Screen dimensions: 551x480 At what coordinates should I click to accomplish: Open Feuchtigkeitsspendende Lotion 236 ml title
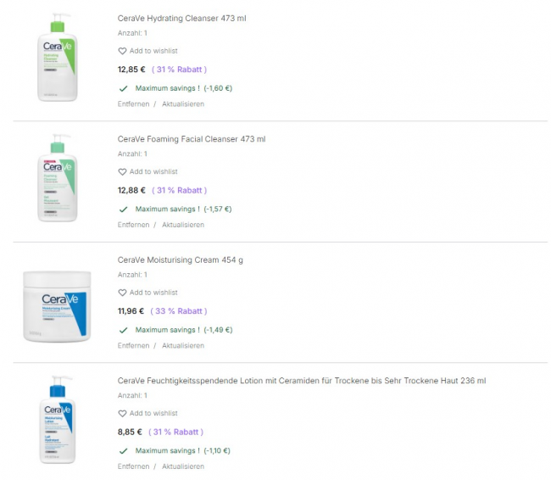(302, 381)
